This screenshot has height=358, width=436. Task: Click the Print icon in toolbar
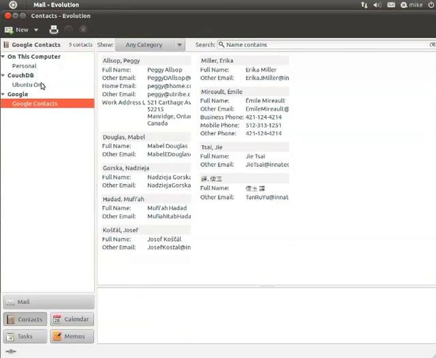[x=54, y=29]
